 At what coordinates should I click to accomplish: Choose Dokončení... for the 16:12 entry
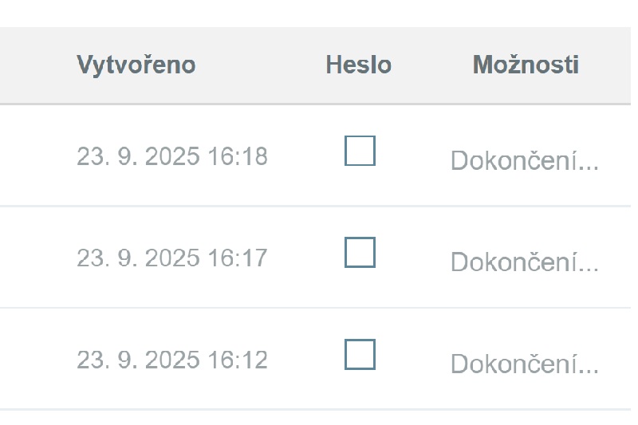525,364
